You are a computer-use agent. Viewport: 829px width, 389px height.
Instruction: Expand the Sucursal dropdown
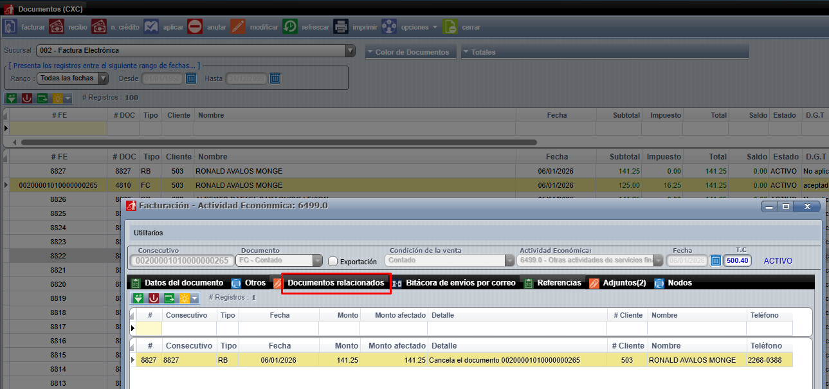tap(351, 50)
